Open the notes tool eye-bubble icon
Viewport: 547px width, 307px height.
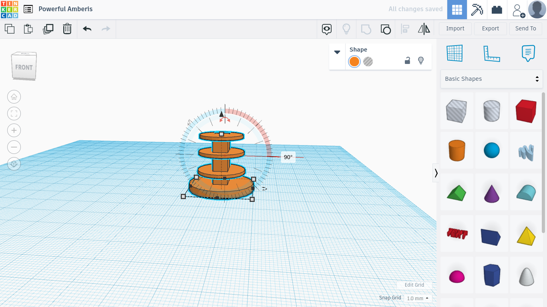coord(327,29)
